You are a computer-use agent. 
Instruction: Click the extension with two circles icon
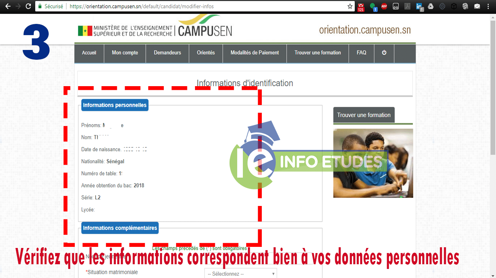396,6
